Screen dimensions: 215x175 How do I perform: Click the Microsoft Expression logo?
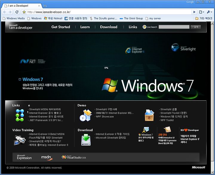pyautogui.click(x=24, y=157)
